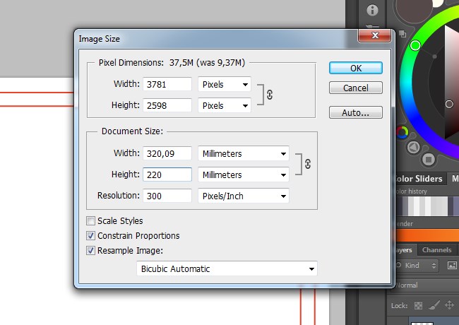The width and height of the screenshot is (459, 325).
Task: Click the triangle shape icon below wheel
Action: tap(415, 147)
